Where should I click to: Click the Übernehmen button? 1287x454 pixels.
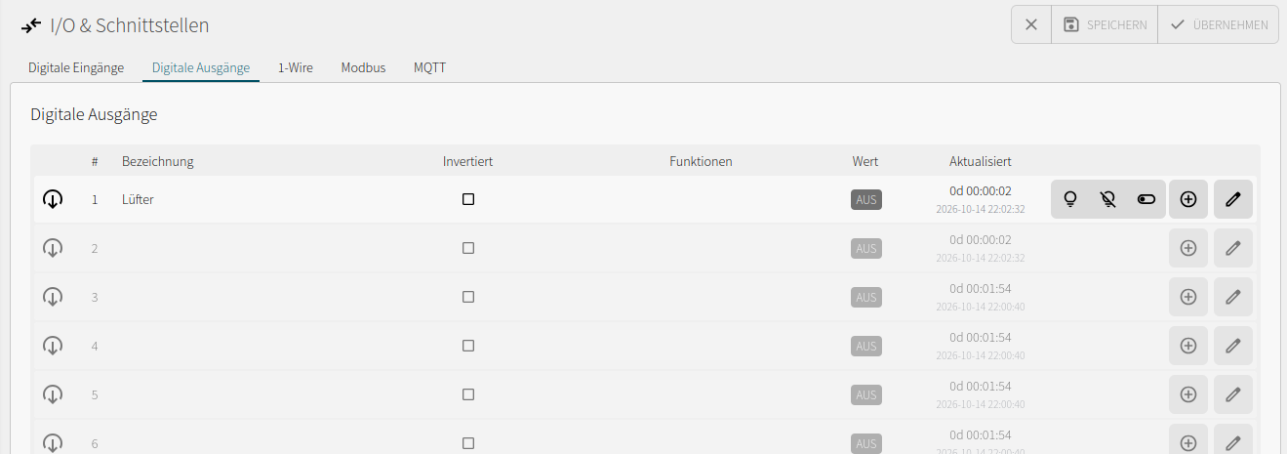pyautogui.click(x=1219, y=24)
